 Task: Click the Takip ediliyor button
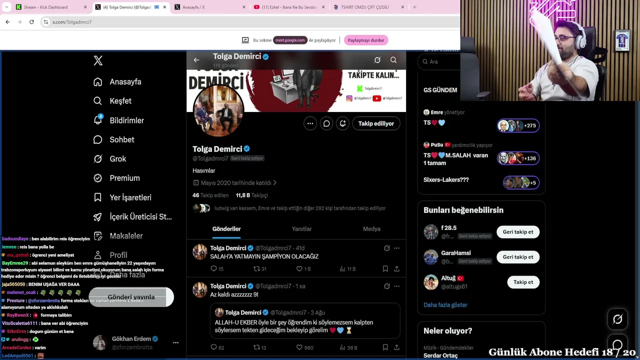(376, 123)
